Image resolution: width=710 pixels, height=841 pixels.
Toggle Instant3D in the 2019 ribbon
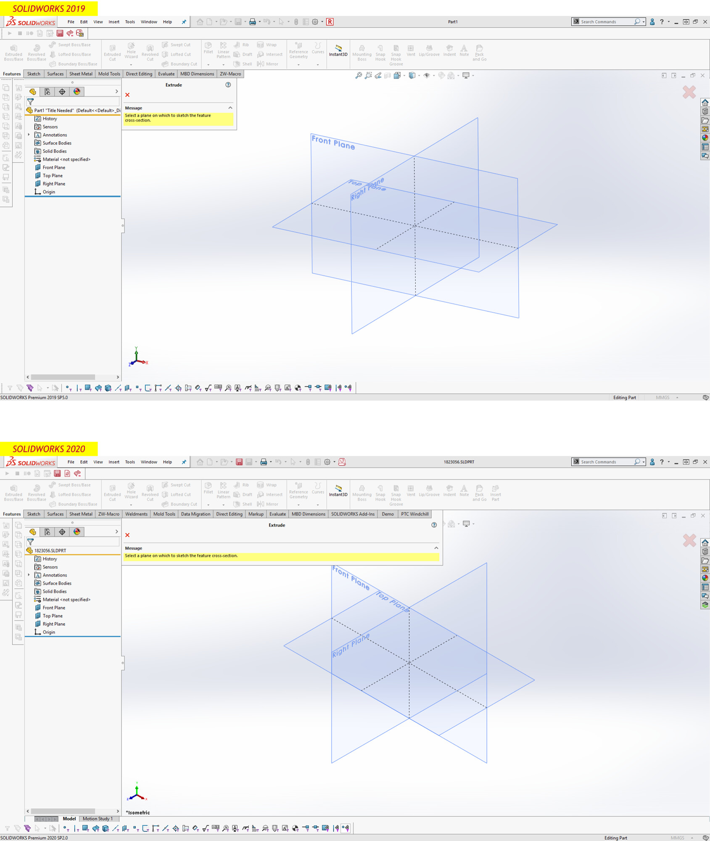pos(338,50)
